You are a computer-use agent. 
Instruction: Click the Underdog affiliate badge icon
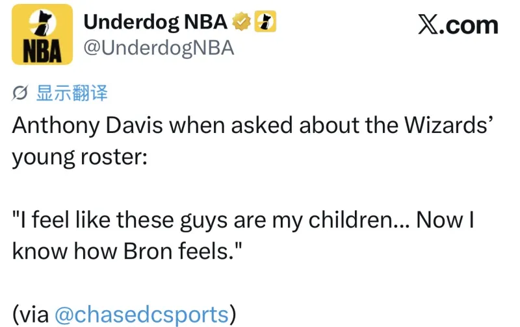click(265, 23)
